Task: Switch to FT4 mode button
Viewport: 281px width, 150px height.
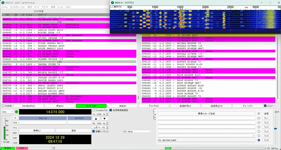Action: point(15,128)
